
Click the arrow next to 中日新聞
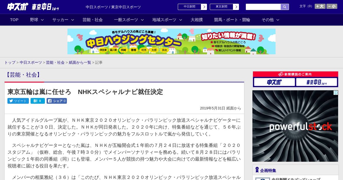click(x=204, y=7)
